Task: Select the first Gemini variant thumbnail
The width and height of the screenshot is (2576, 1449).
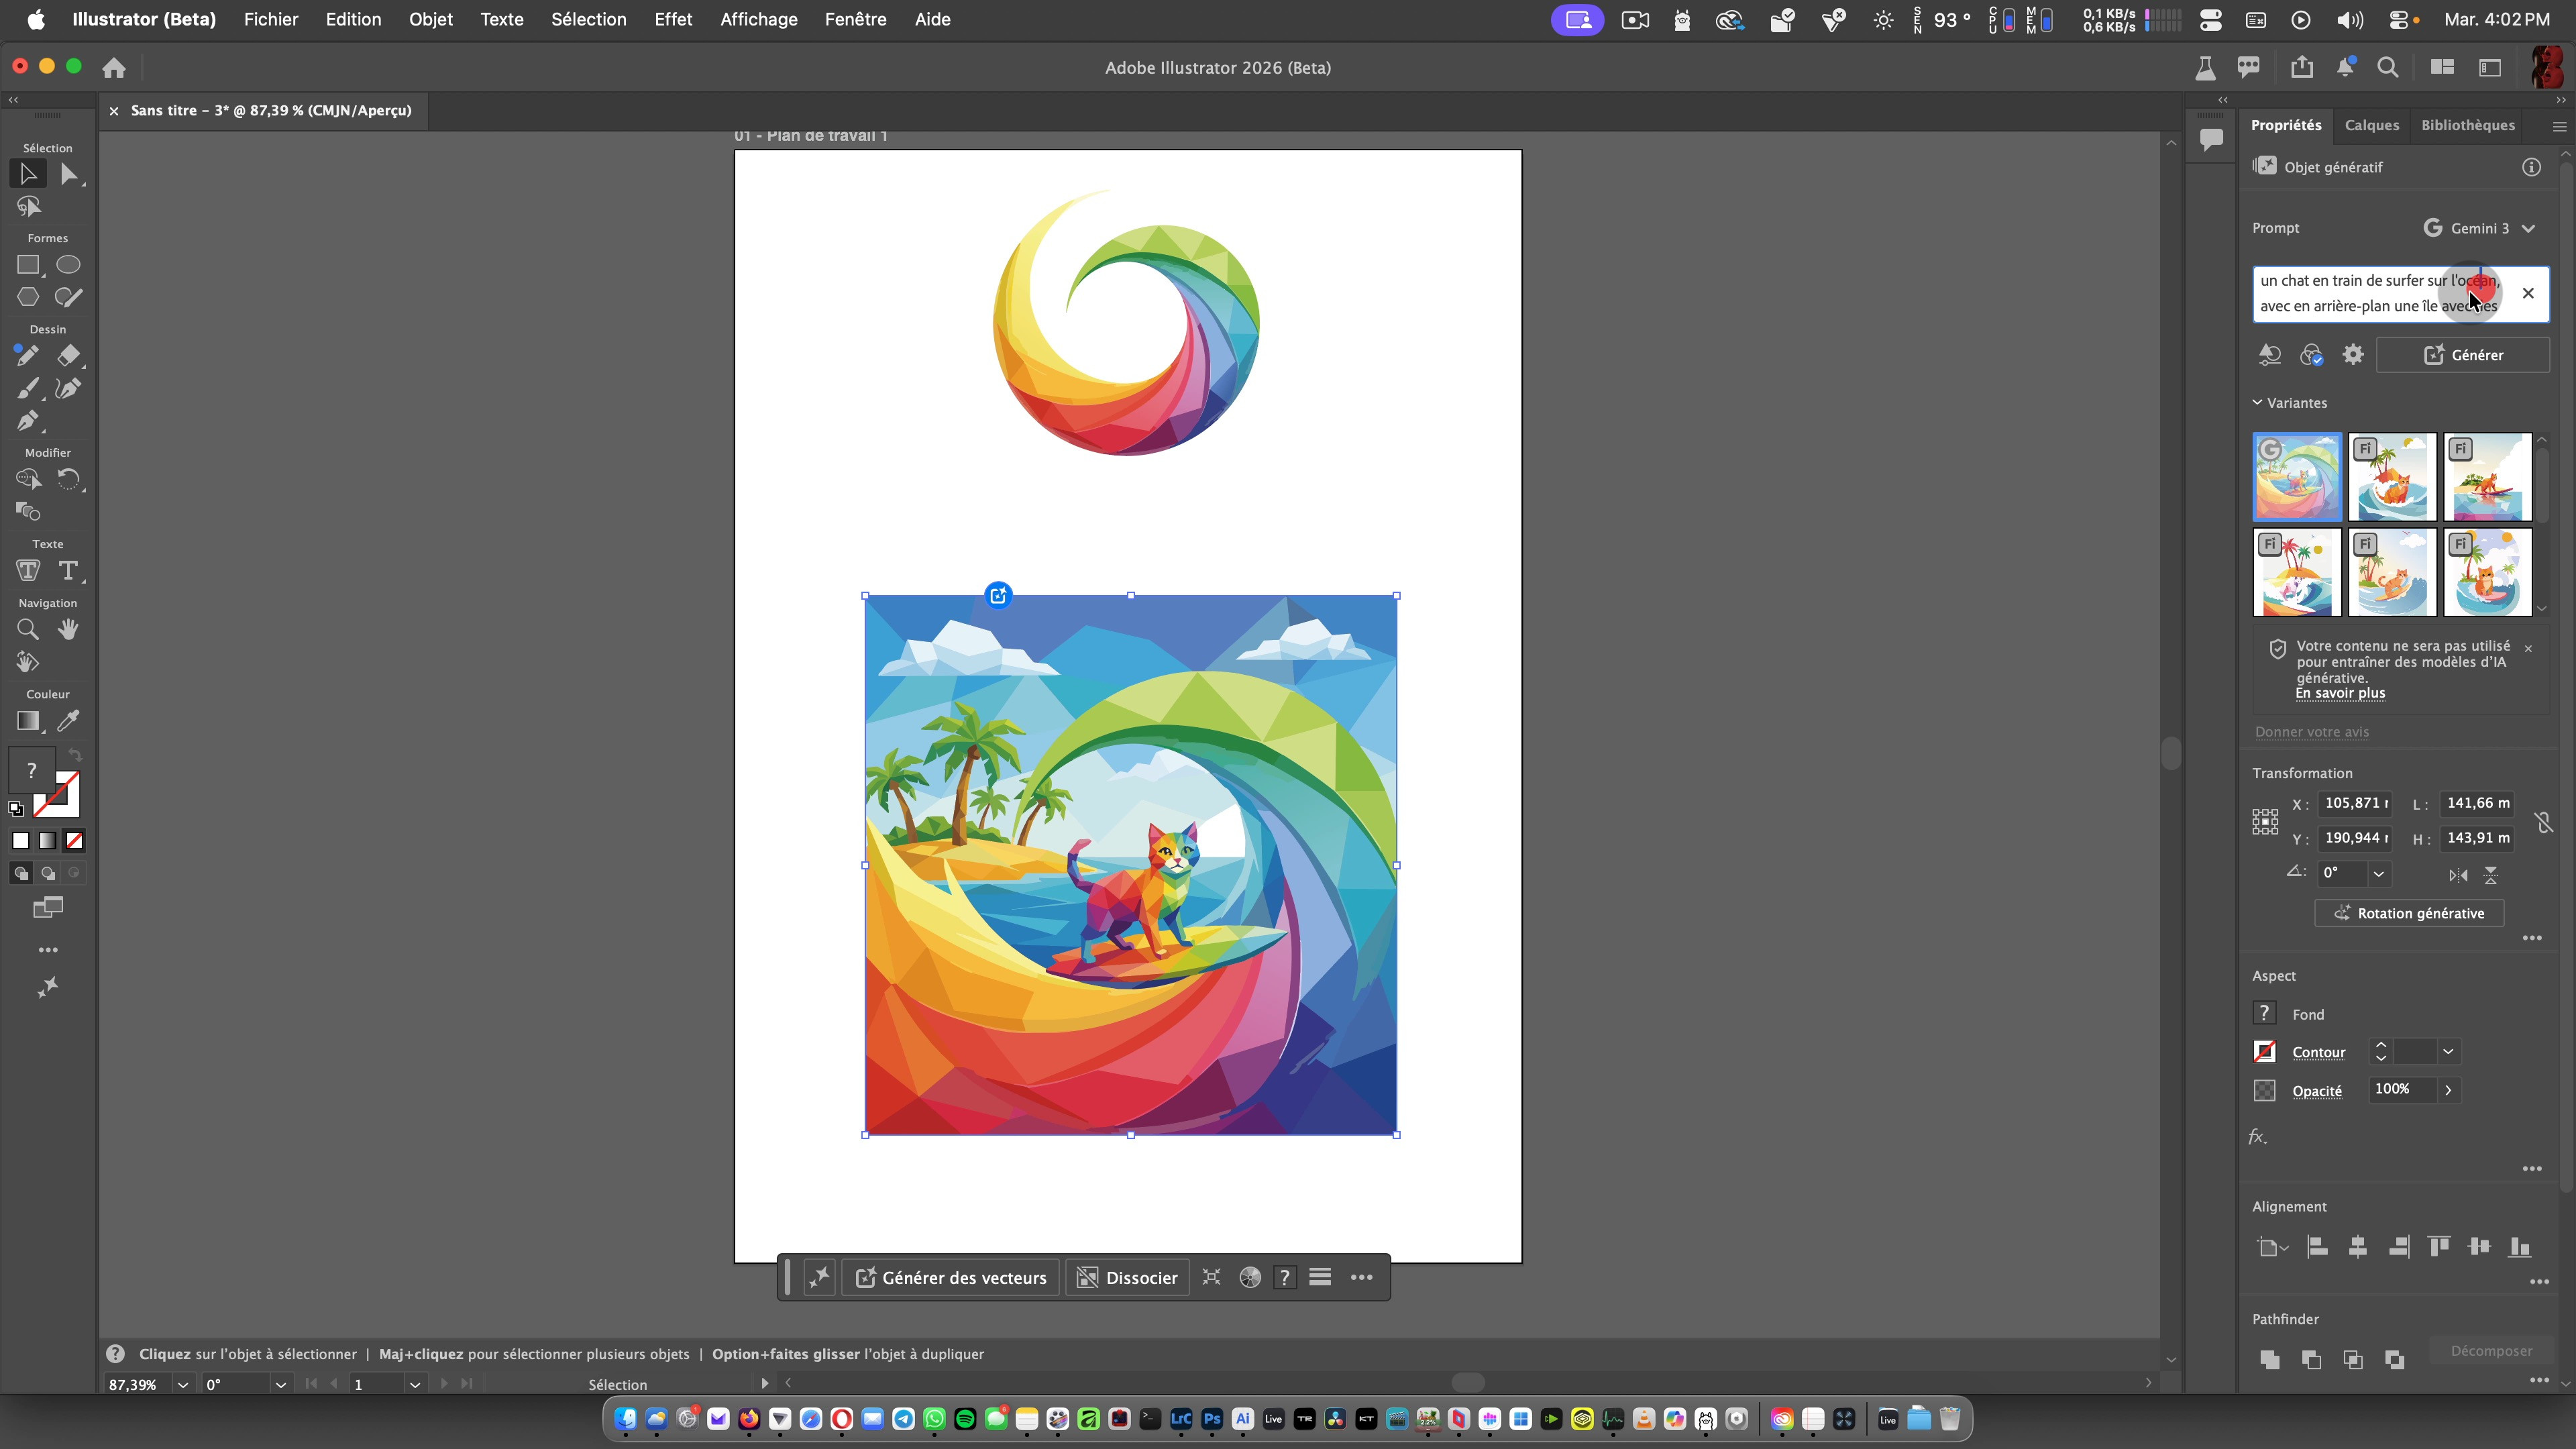Action: 2296,477
